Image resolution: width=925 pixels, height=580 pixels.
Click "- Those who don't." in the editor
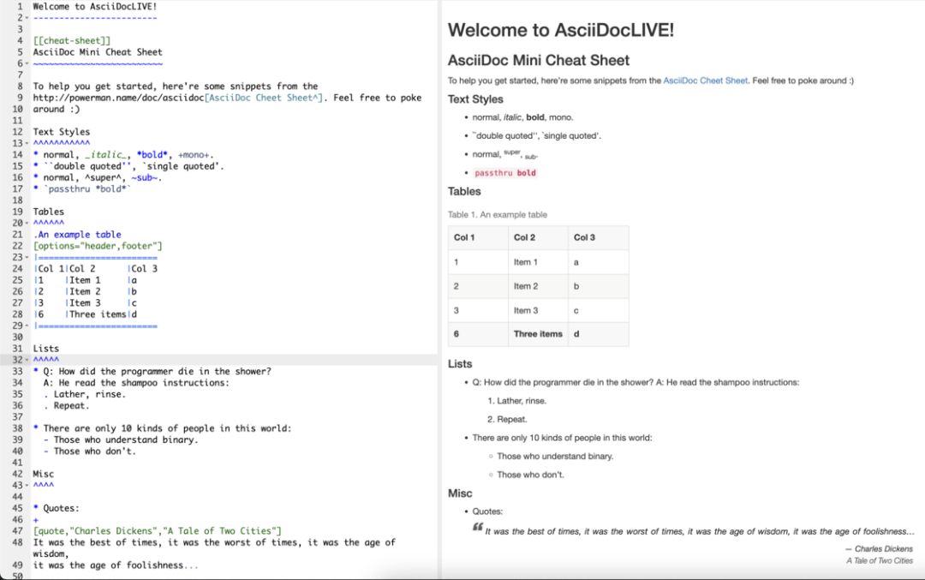90,451
